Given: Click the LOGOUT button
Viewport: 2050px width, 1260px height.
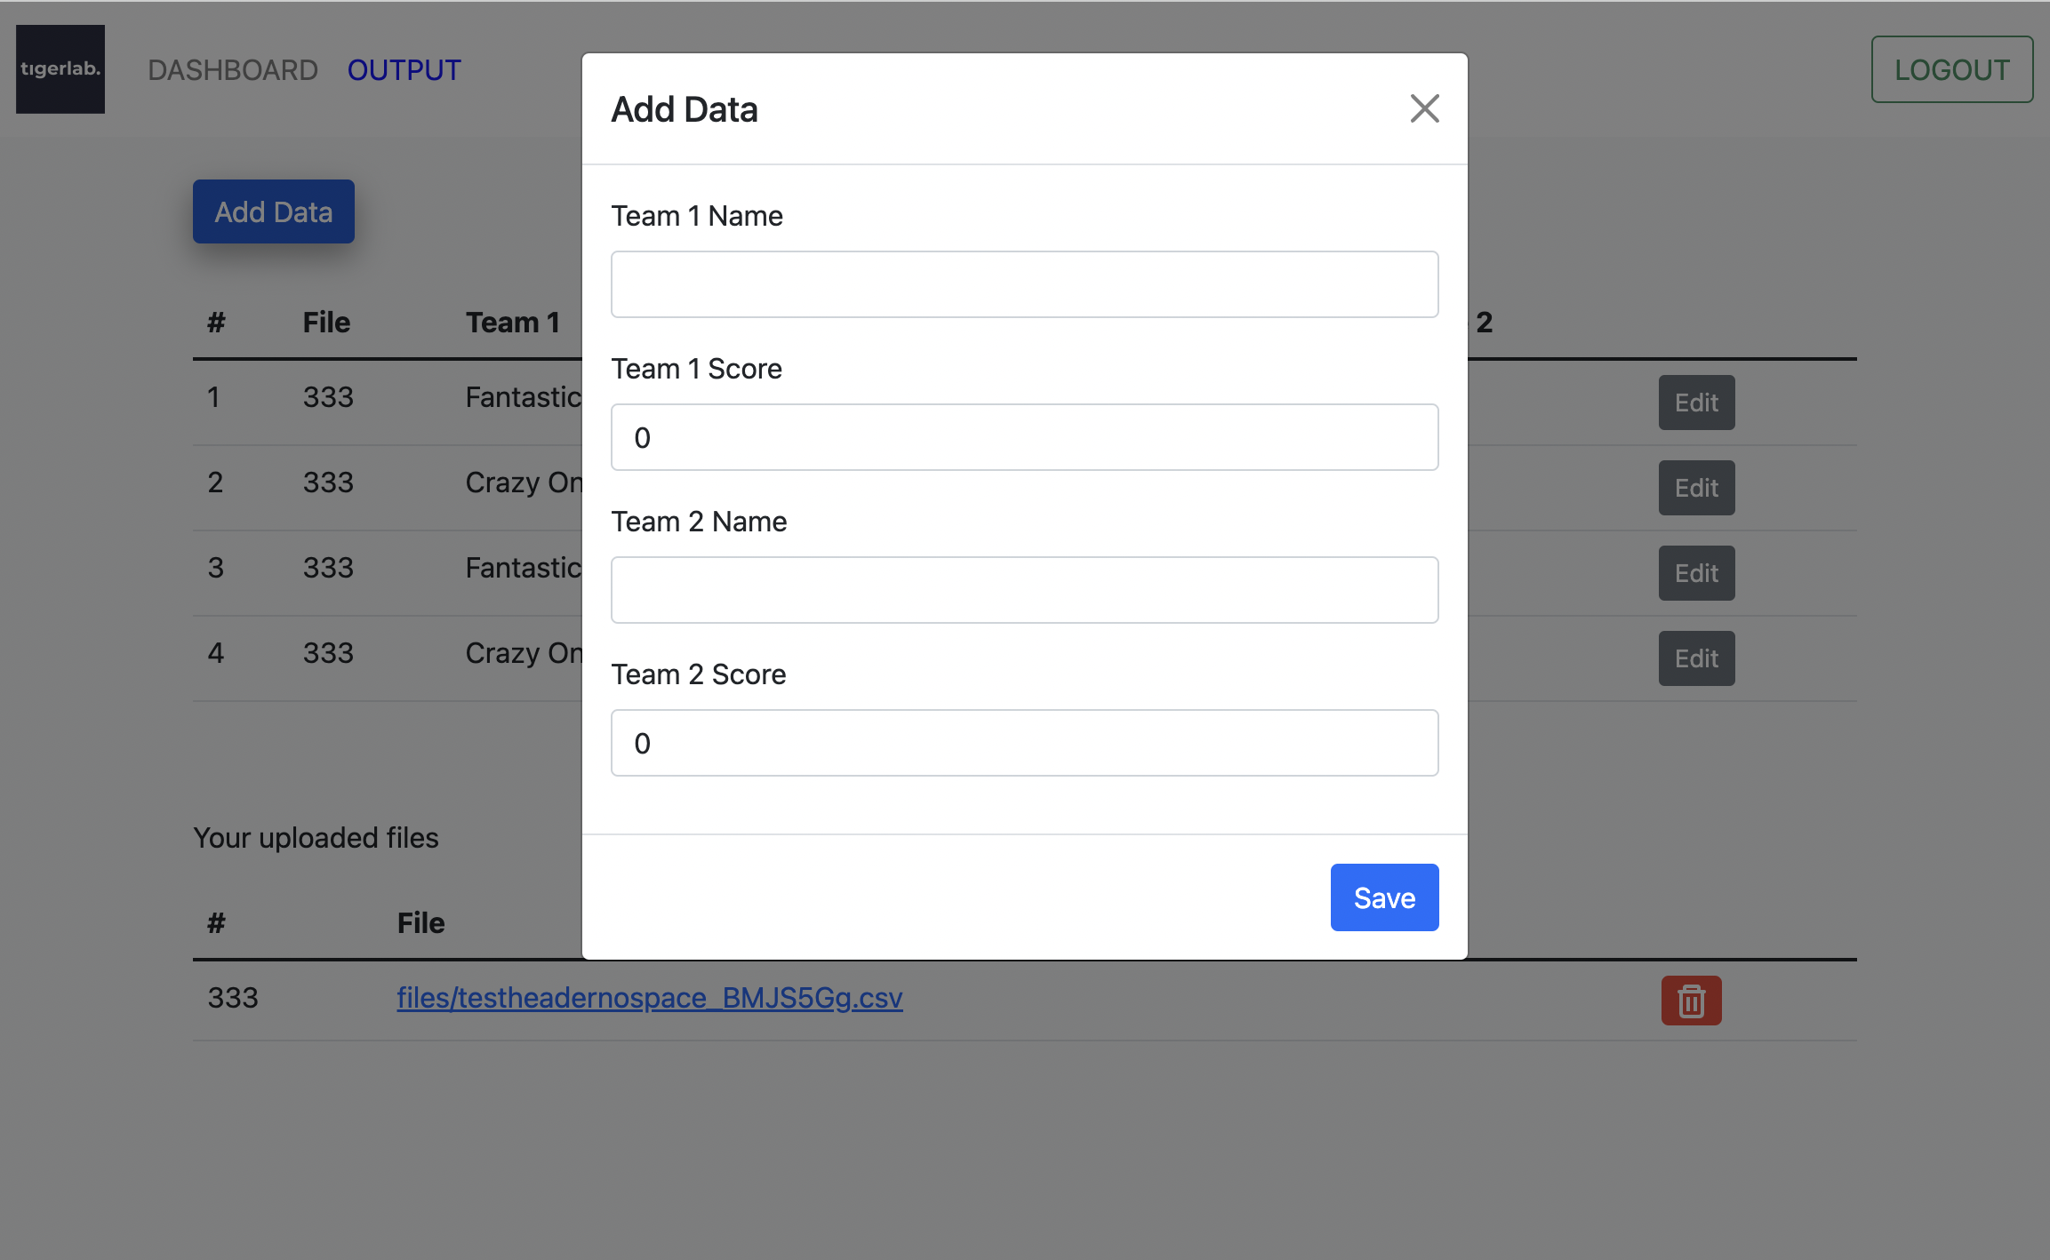Looking at the screenshot, I should pos(1951,68).
